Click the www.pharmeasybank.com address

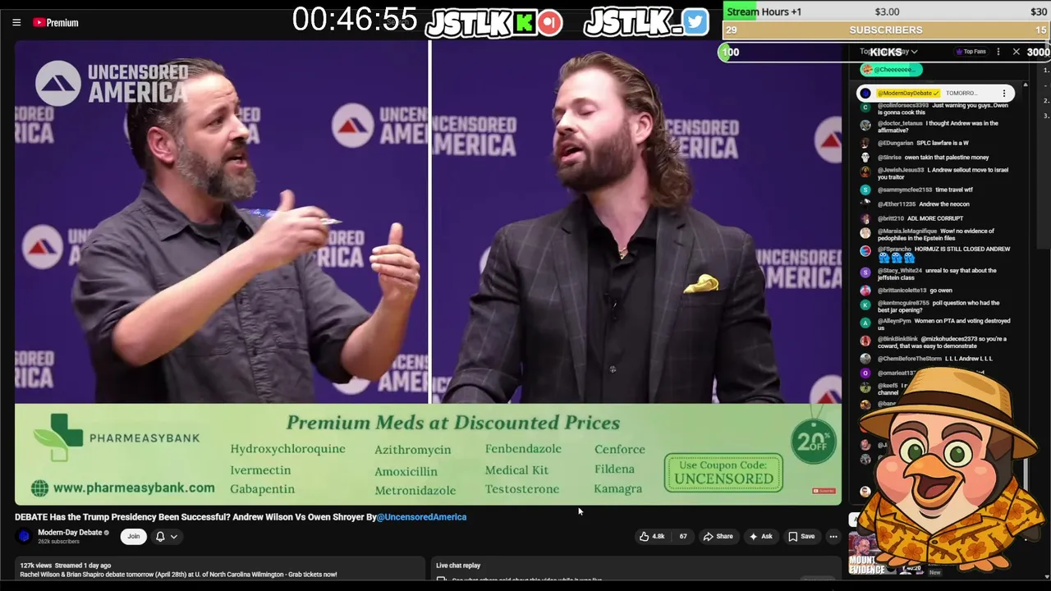[x=123, y=488]
